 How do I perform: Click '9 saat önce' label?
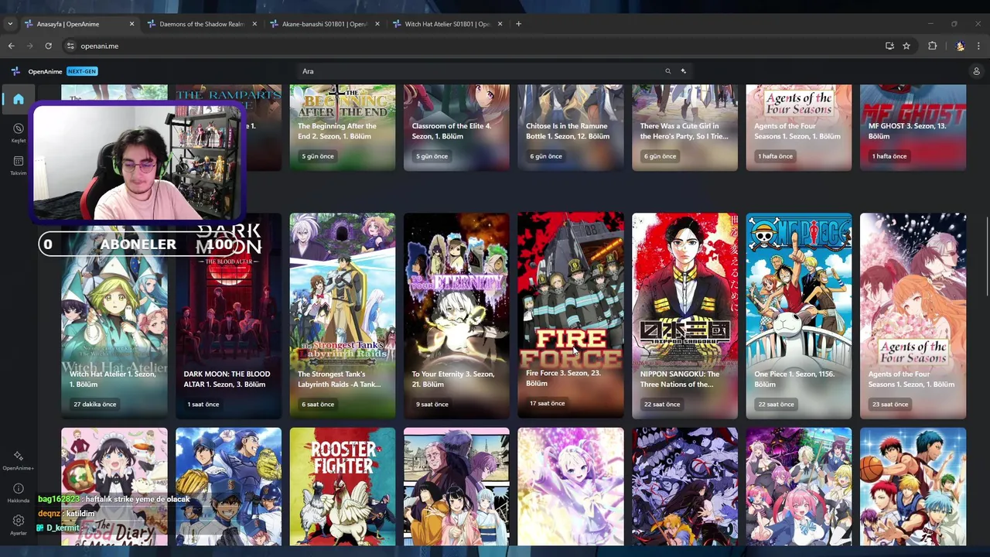(x=432, y=404)
